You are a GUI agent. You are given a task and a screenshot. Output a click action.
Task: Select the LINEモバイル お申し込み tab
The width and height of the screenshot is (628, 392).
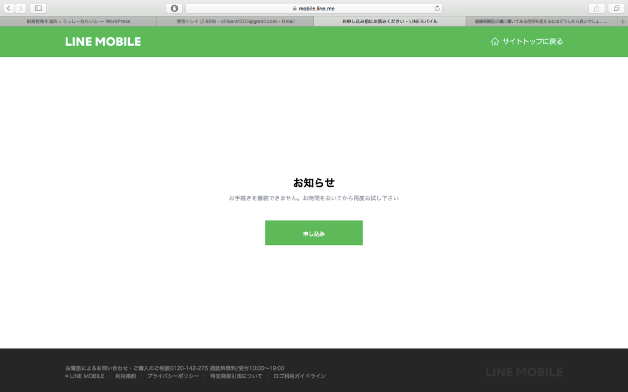point(389,21)
